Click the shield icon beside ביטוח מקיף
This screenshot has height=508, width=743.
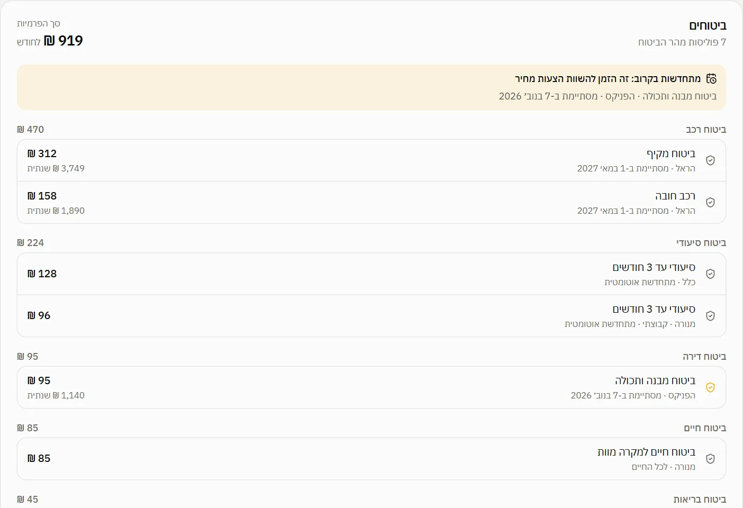point(711,160)
